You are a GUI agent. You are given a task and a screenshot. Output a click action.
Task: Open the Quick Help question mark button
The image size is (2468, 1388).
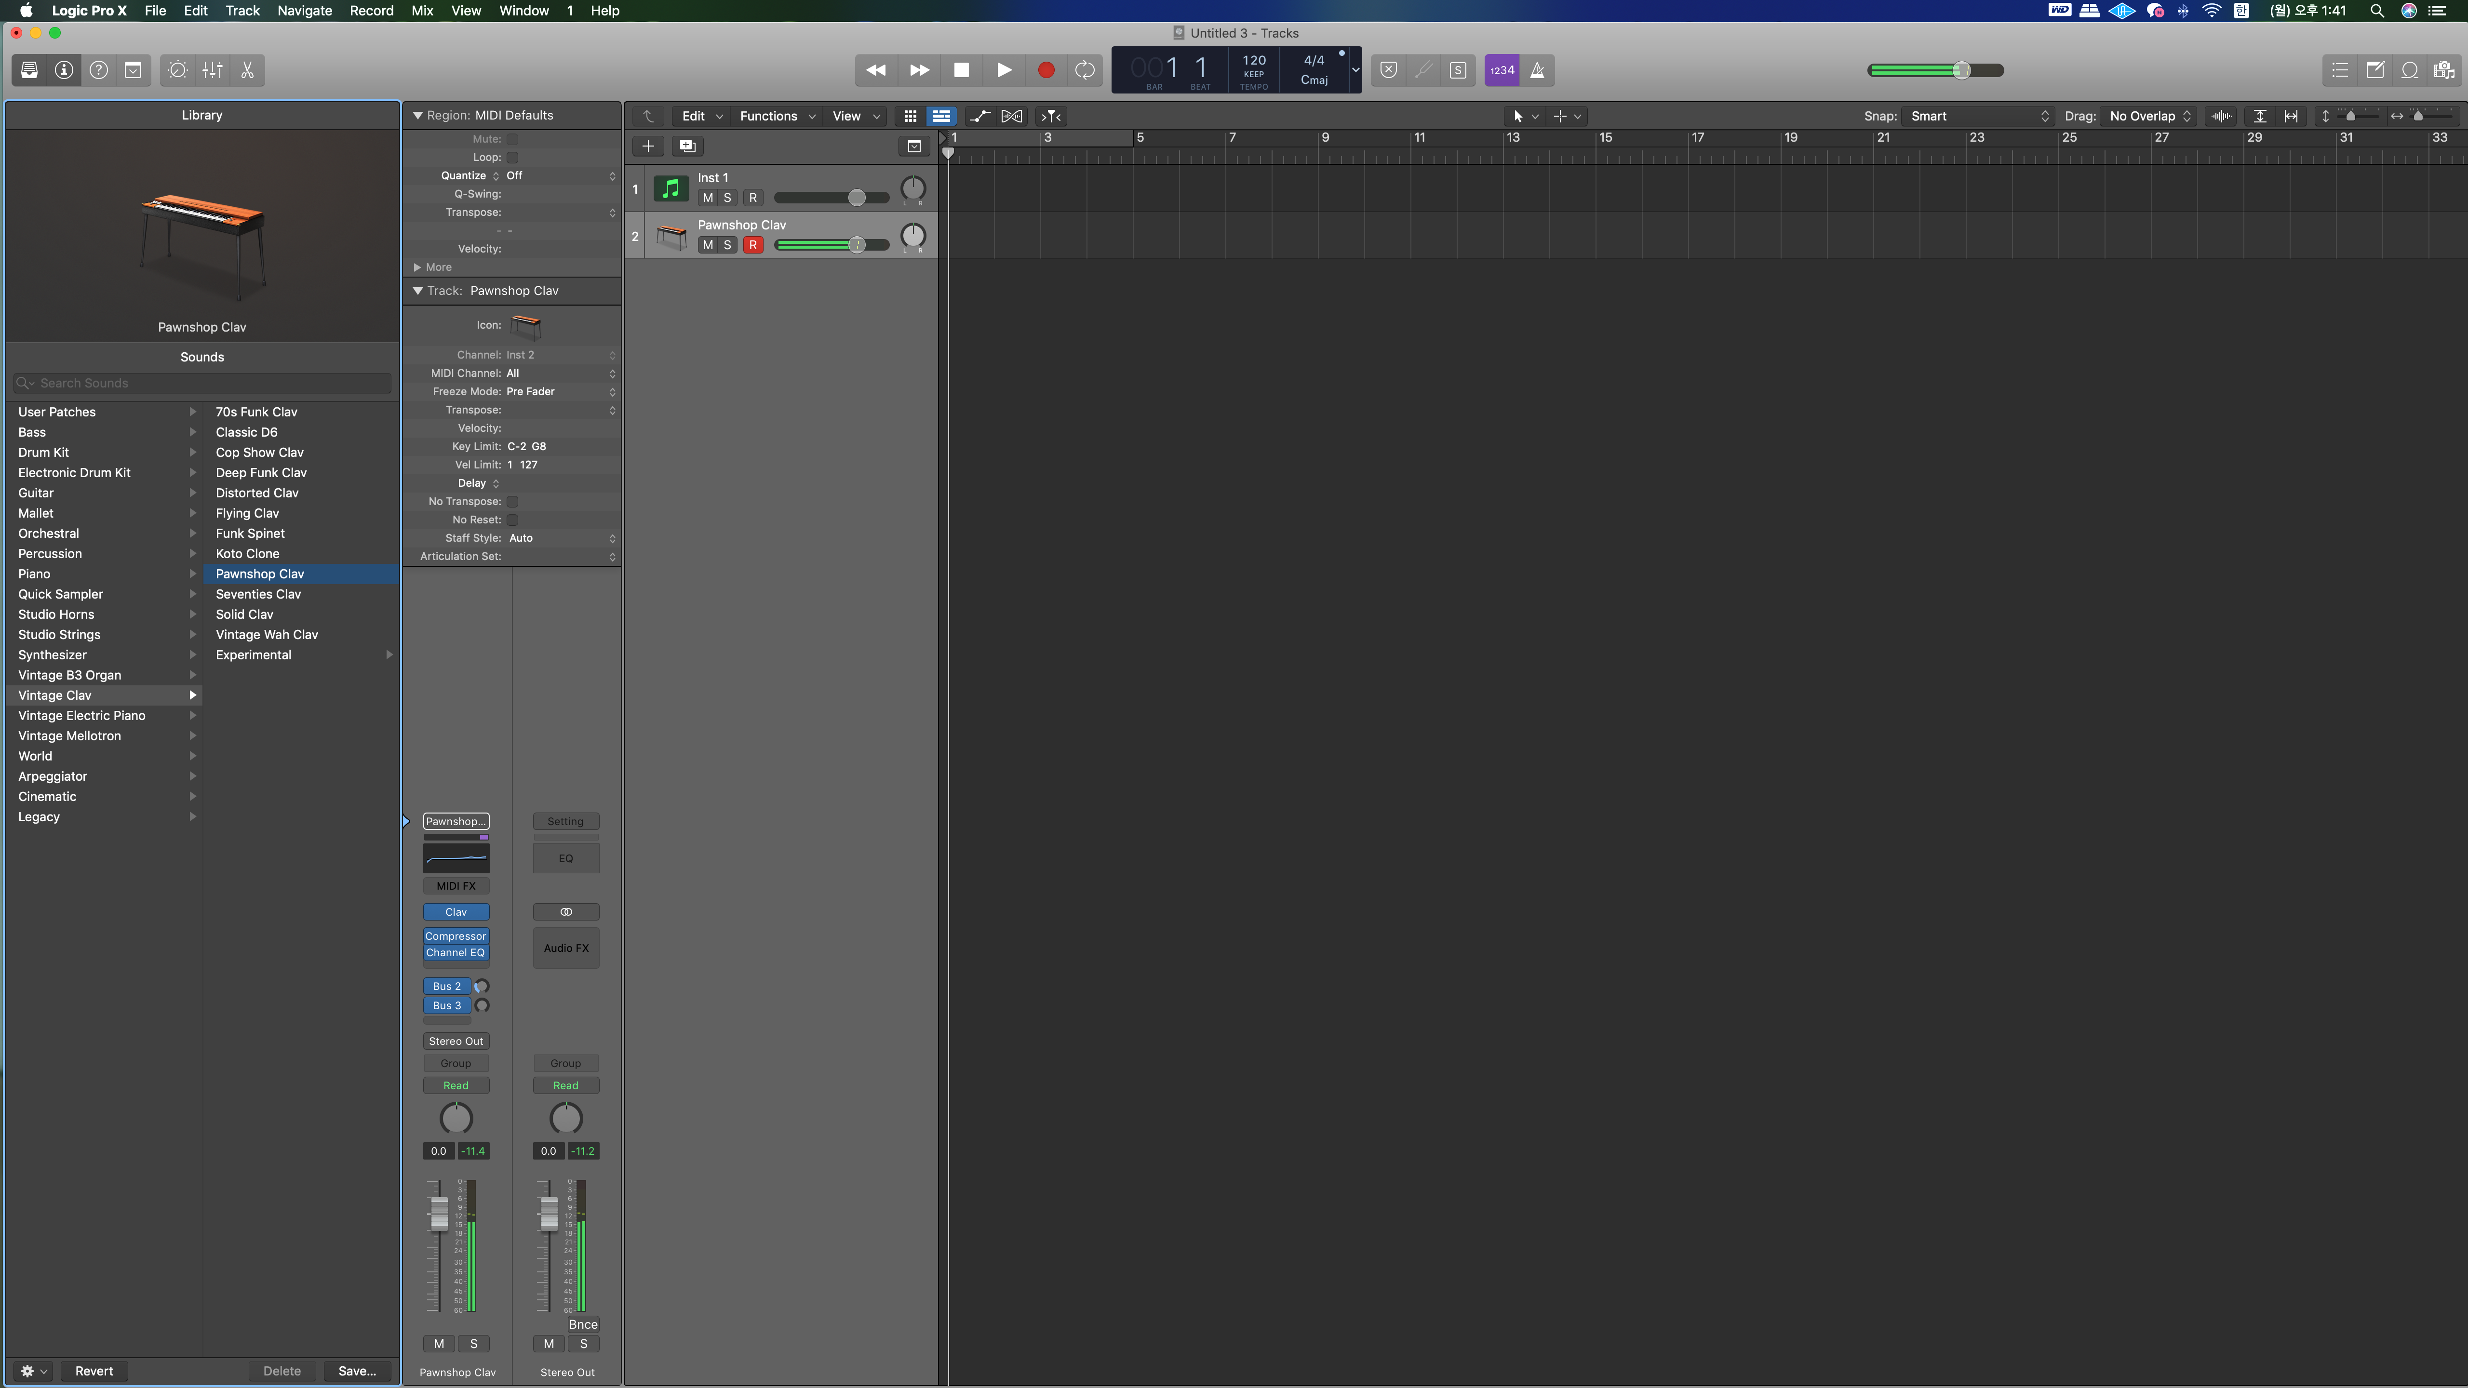pyautogui.click(x=99, y=70)
